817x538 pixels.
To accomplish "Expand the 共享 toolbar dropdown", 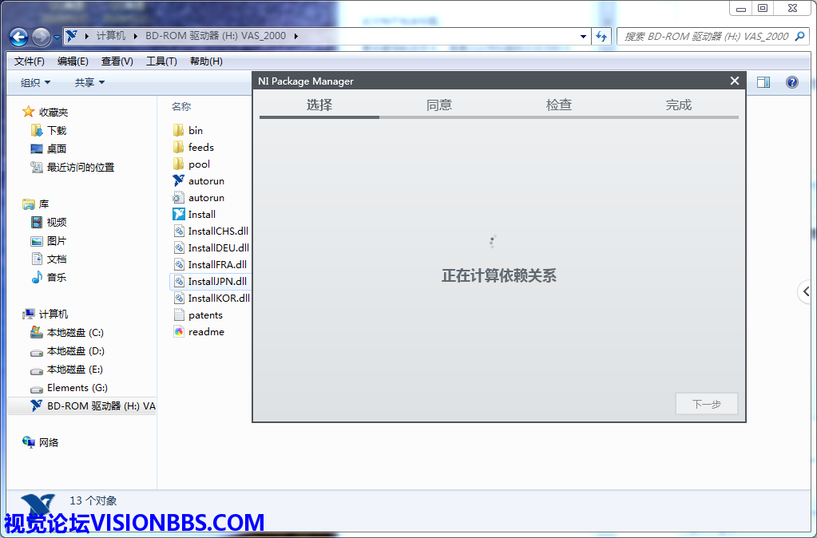I will tap(89, 82).
